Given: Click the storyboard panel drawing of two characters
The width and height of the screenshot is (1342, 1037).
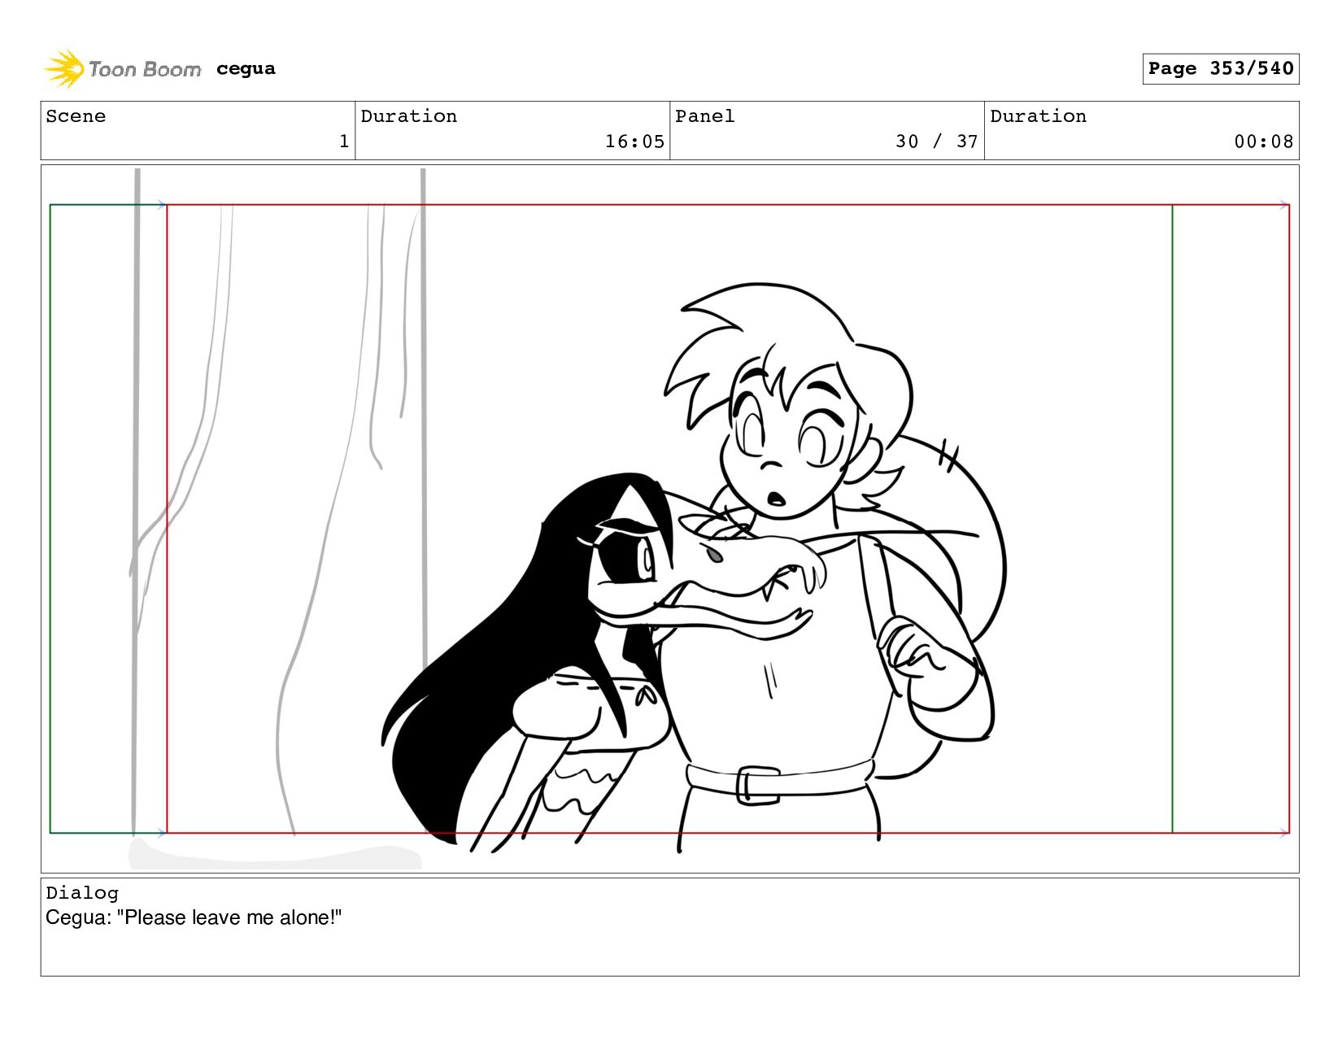Looking at the screenshot, I should point(669,519).
